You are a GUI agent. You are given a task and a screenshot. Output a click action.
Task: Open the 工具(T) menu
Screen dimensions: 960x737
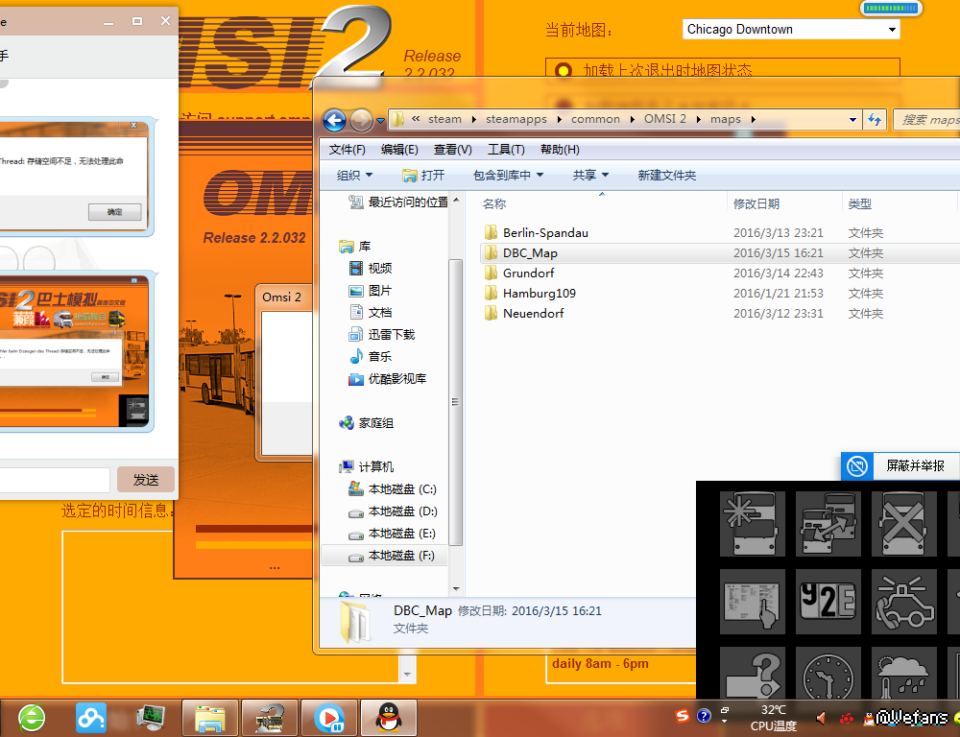coord(505,150)
